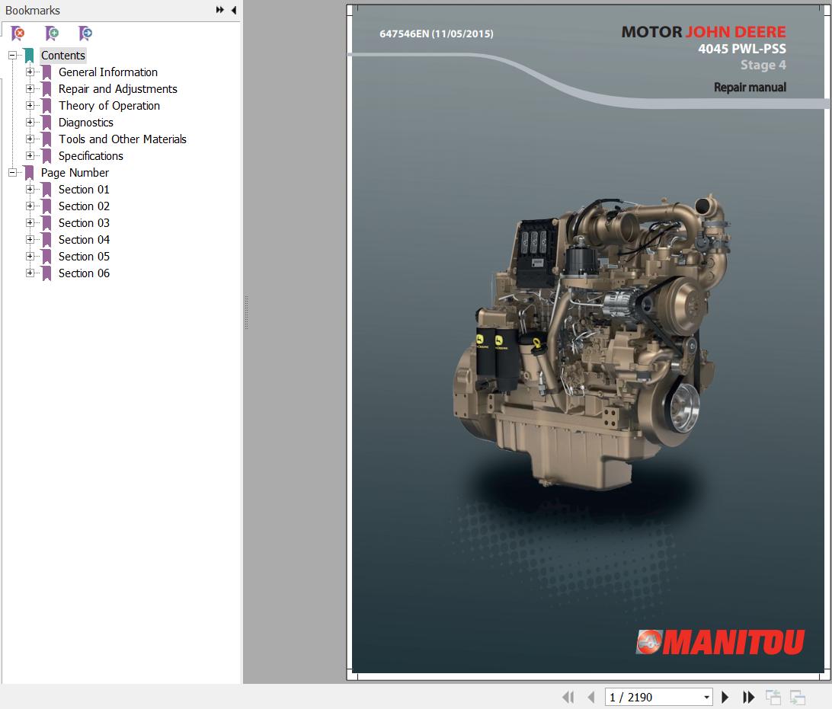832x709 pixels.
Task: Click the continuous page view icon
Action: coord(797,697)
